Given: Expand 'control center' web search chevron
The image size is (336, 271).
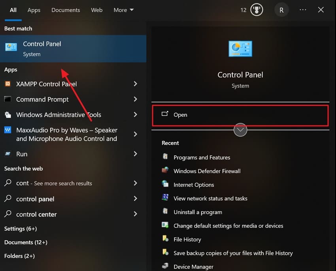Looking at the screenshot, I should tap(135, 214).
